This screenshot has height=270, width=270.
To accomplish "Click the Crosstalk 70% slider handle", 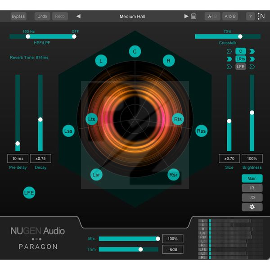I will [x=240, y=36].
